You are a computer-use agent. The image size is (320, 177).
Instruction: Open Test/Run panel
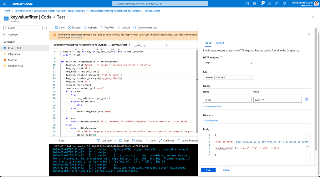click(x=107, y=27)
